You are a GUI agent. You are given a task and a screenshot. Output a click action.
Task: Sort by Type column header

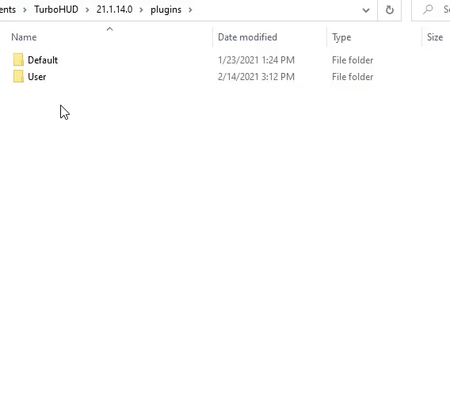[x=341, y=37]
